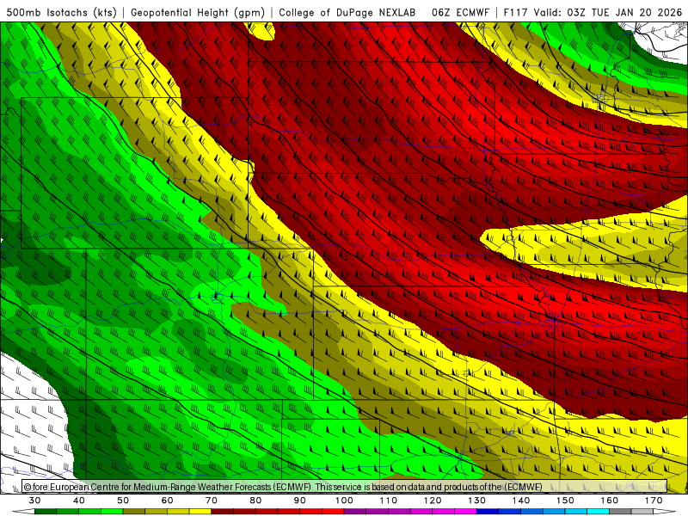Click the '06Z ECMWF' model run label
Image resolution: width=688 pixels, height=516 pixels.
460,12
